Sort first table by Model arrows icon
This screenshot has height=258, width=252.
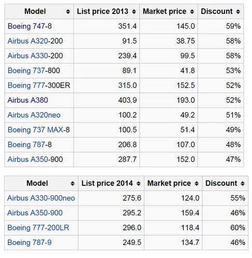point(68,12)
